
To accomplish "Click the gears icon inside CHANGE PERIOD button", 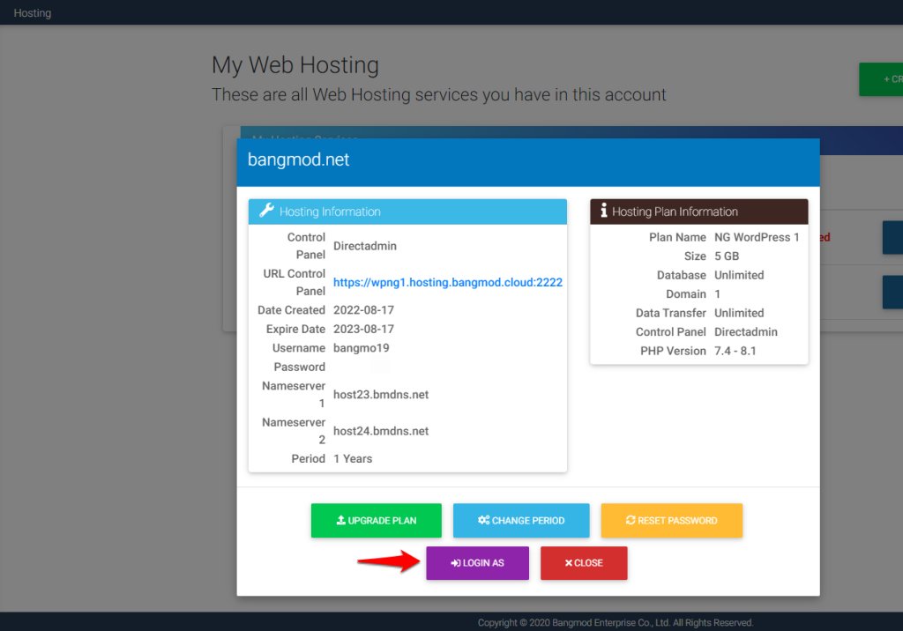I will [485, 521].
